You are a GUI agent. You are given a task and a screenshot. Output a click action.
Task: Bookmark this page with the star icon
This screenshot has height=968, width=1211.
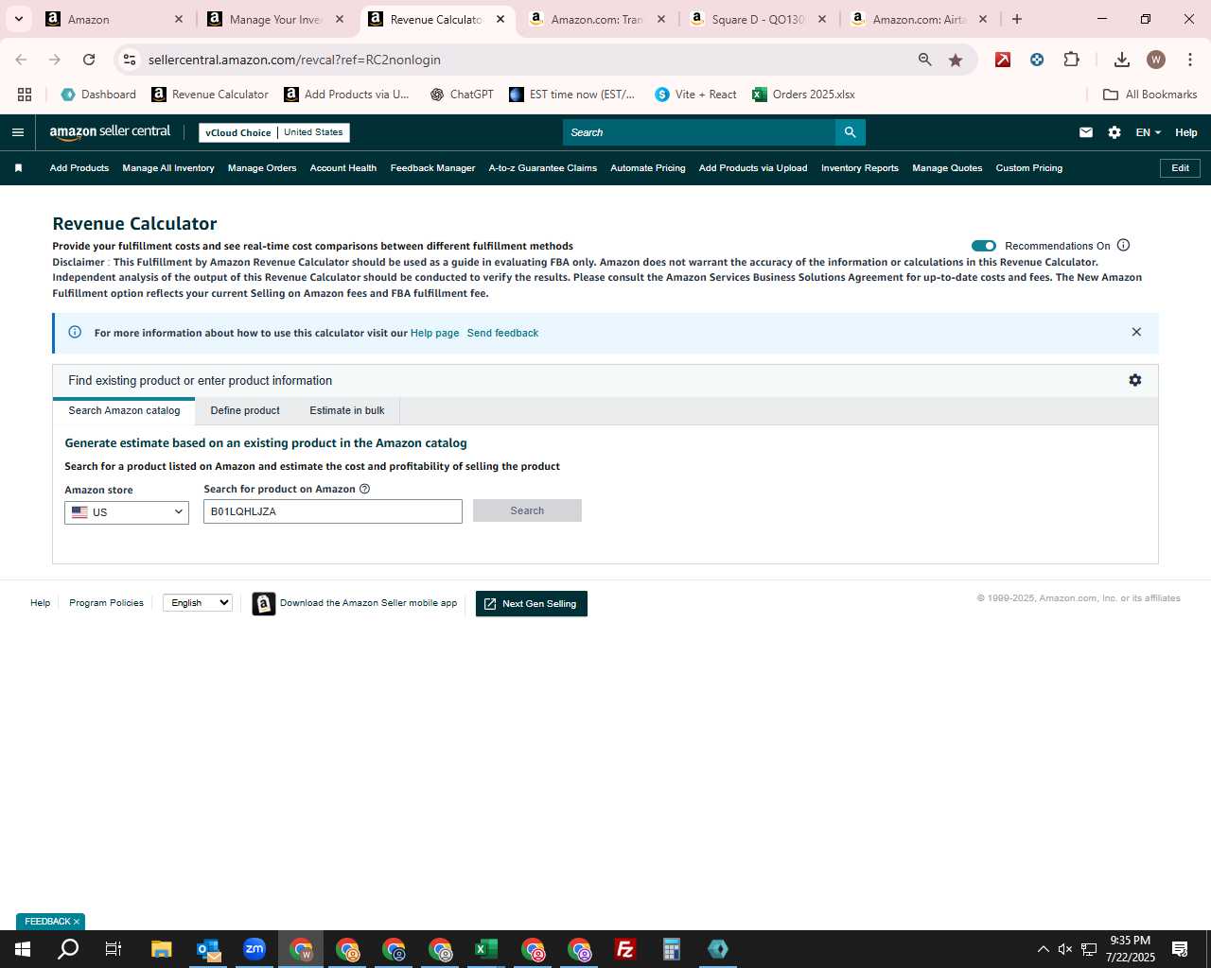point(956,60)
